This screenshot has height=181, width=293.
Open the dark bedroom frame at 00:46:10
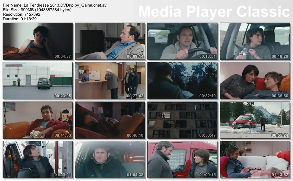[110, 120]
